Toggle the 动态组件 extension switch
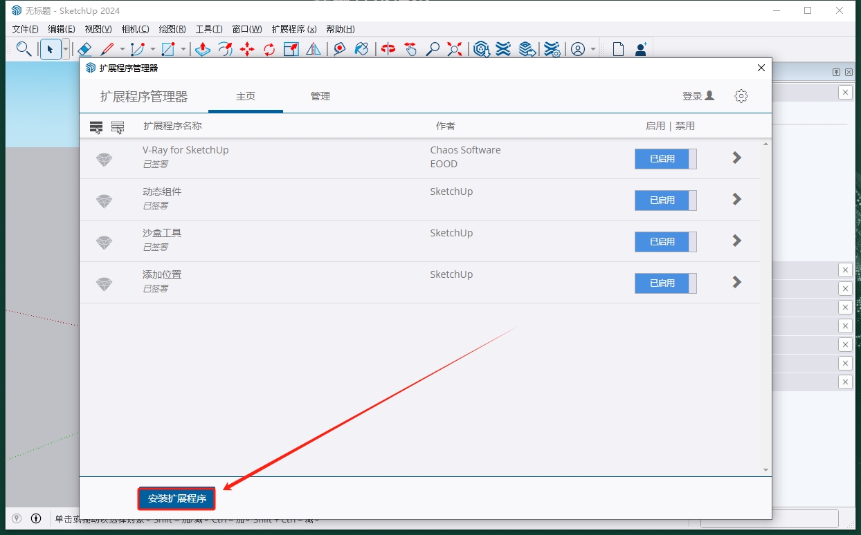The height and width of the screenshot is (535, 861). 665,200
